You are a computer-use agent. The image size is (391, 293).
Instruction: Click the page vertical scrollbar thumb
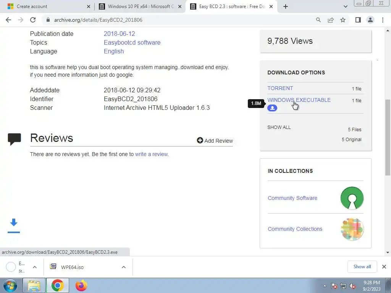pyautogui.click(x=388, y=137)
